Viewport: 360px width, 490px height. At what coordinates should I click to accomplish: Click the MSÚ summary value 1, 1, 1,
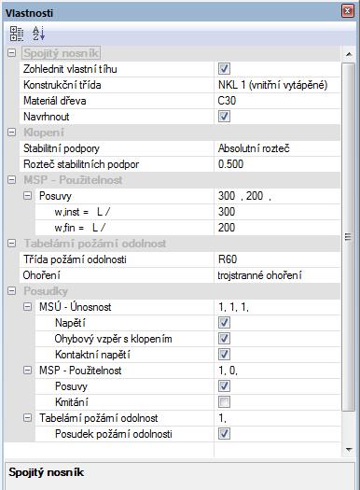(233, 307)
